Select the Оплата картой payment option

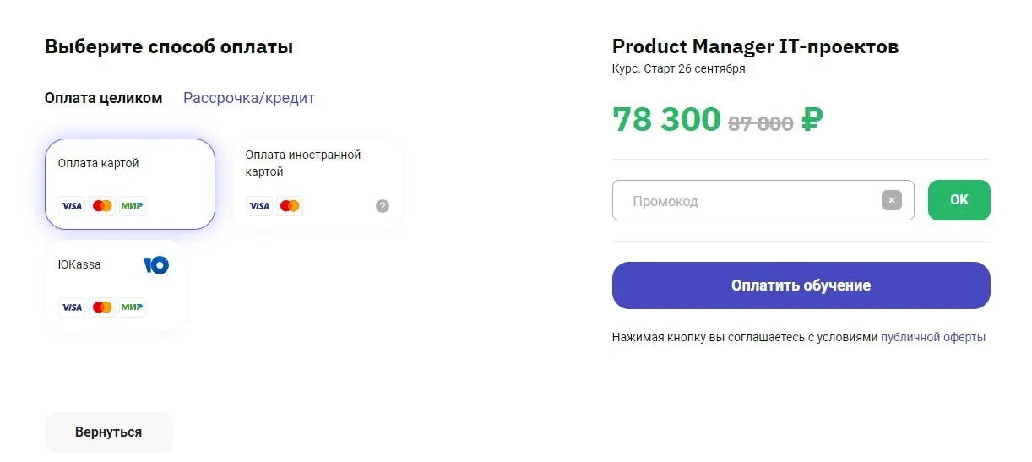tap(130, 184)
